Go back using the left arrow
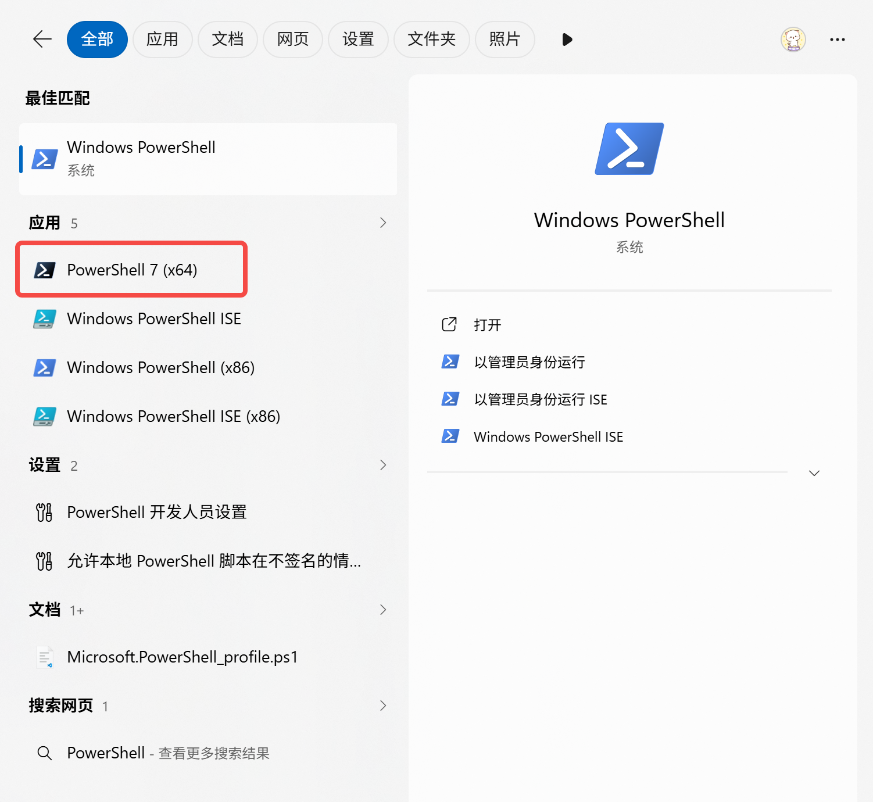The image size is (873, 802). (x=42, y=40)
